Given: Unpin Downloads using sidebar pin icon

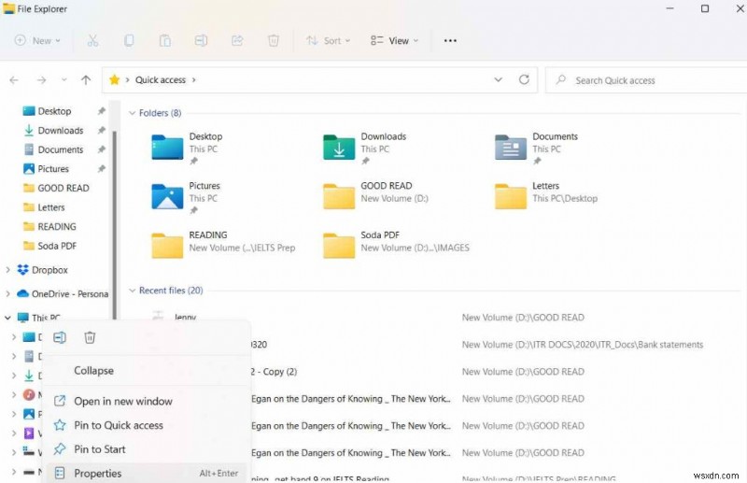Looking at the screenshot, I should click(102, 130).
